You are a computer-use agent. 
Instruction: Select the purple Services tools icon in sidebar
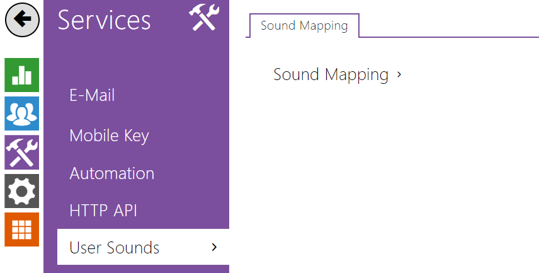[x=22, y=152]
